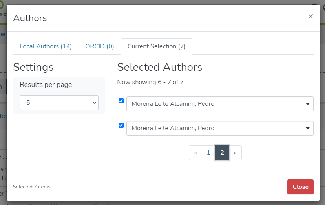This screenshot has height=205, width=325.
Task: Click the 'Now showing 6 - 7 of 7' text
Action: tap(150, 82)
